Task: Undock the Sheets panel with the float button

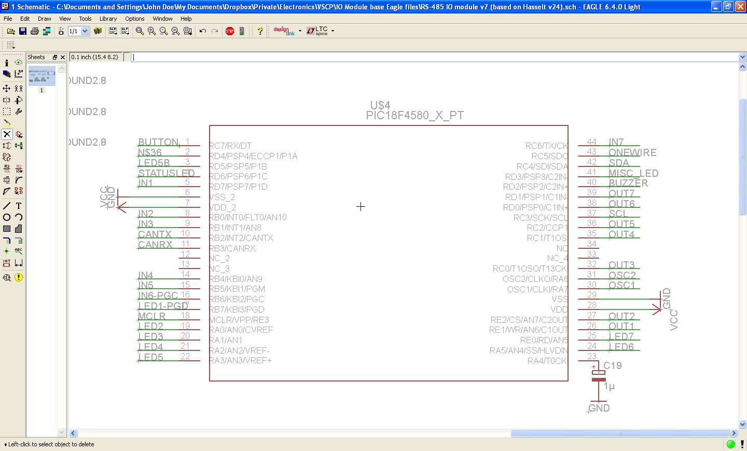Action: point(54,57)
